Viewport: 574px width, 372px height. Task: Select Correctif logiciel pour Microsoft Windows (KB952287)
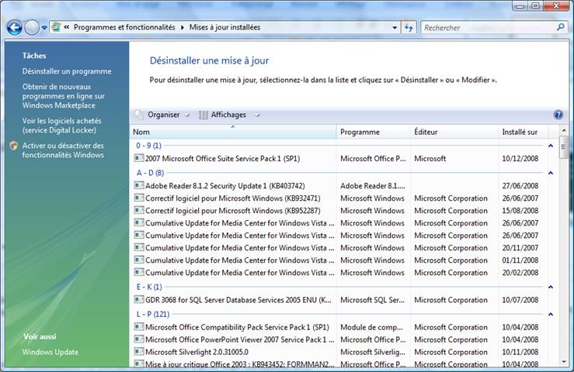coord(233,211)
